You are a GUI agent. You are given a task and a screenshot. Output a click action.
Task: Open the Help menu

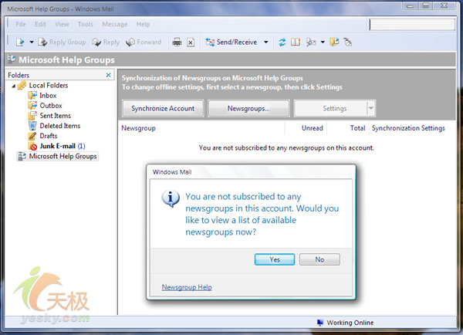[x=143, y=24]
